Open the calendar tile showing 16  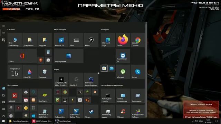[x=15, y=72]
